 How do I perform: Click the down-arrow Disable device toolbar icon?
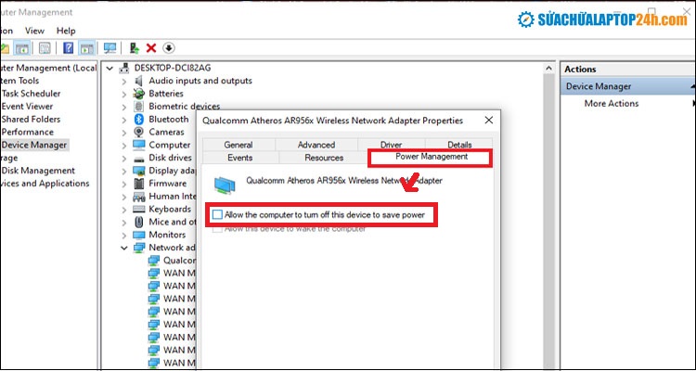pyautogui.click(x=169, y=48)
